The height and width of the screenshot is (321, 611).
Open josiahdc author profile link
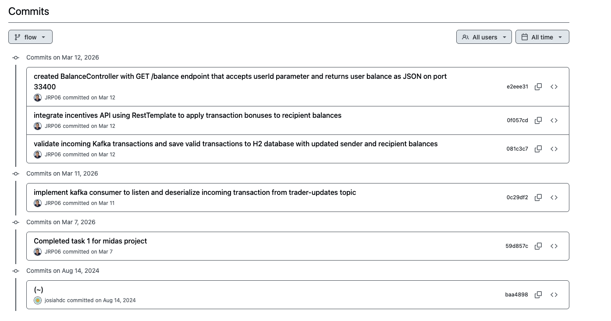tap(55, 300)
